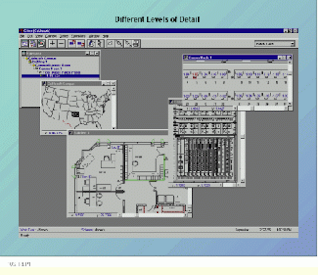Click the hierarchy tree icon in the toolbar
This screenshot has height=275, width=318.
33,44
